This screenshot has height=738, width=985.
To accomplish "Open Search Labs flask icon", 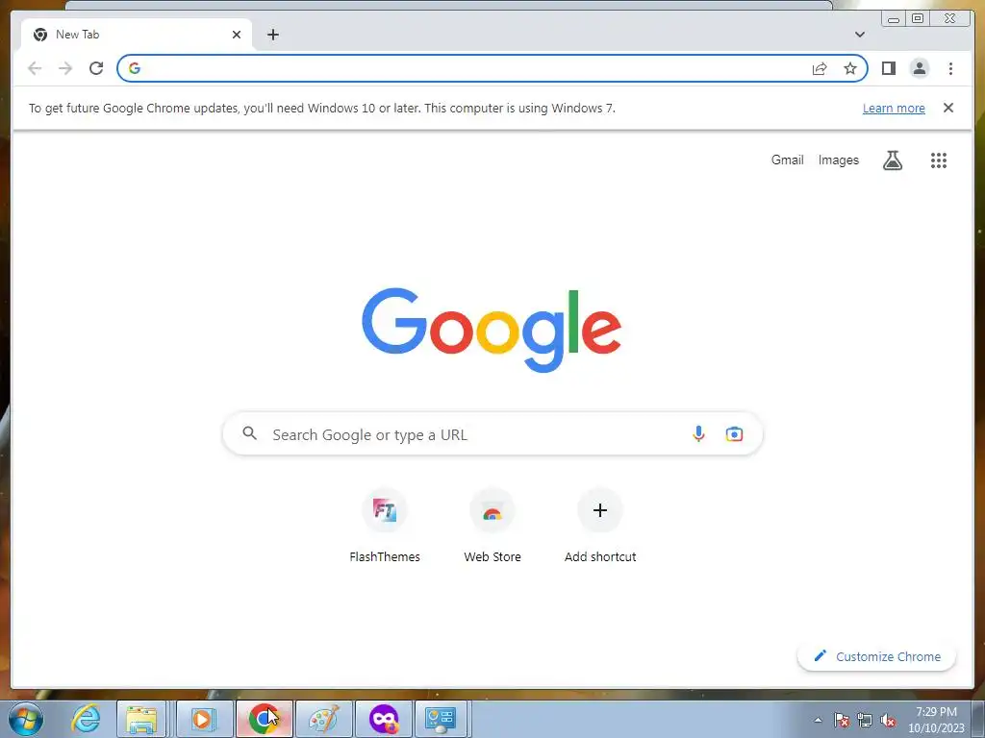I will [892, 160].
